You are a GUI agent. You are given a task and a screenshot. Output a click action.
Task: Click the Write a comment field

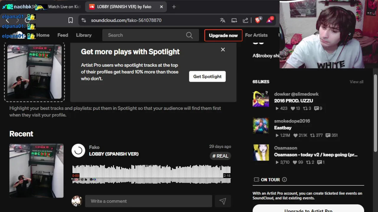(x=149, y=201)
